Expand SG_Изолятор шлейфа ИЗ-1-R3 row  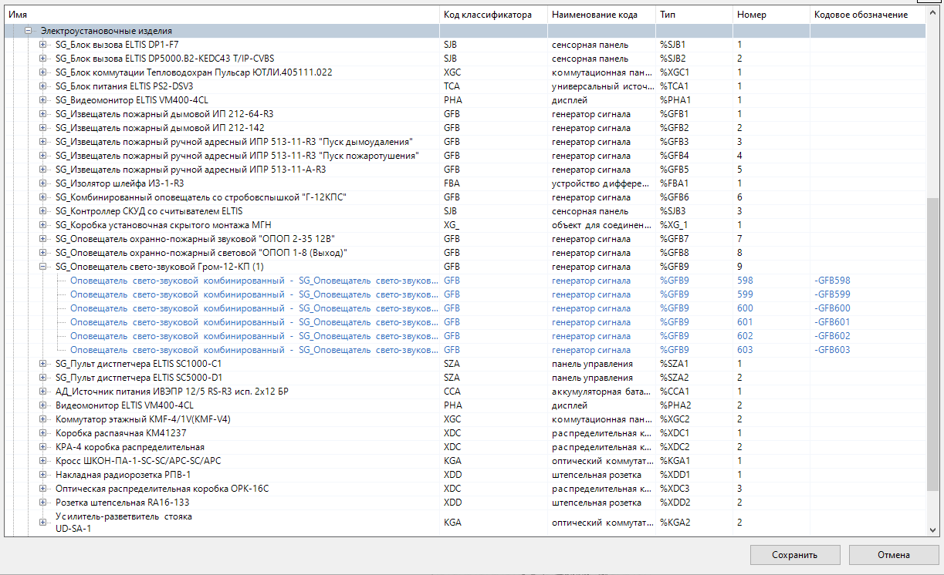click(42, 183)
